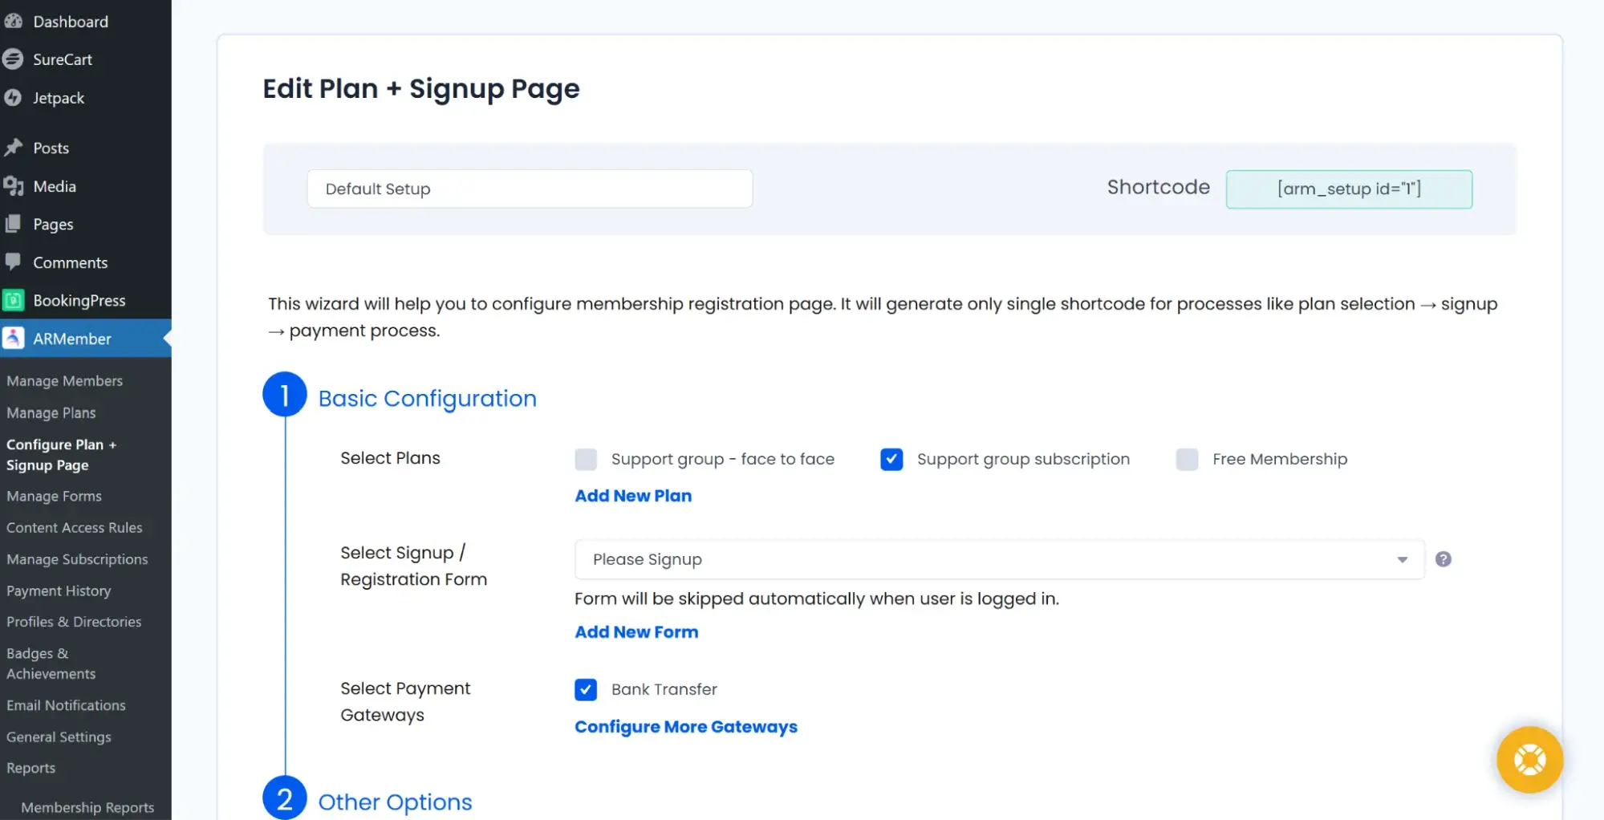Click the SureCart logo icon
Viewport: 1604px width, 820px height.
point(13,59)
